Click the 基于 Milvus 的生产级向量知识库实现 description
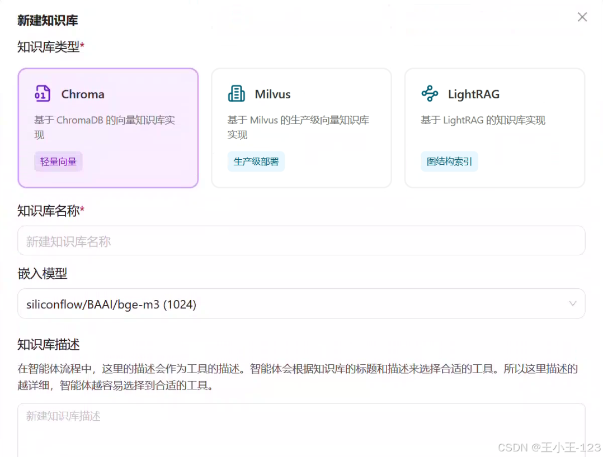This screenshot has height=457, width=603. pyautogui.click(x=298, y=127)
